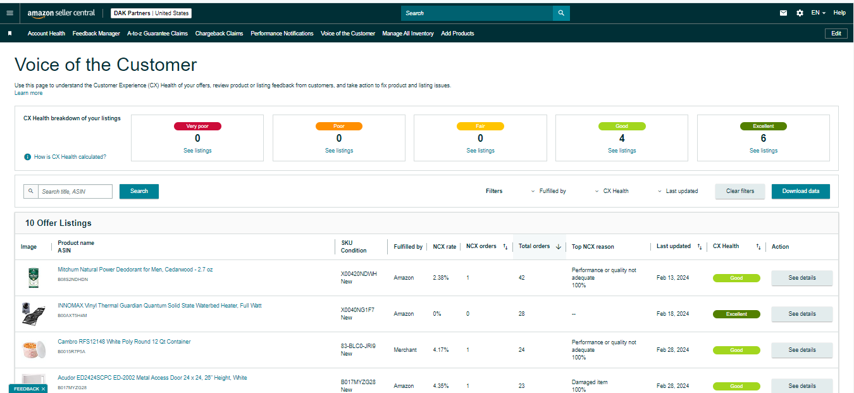The width and height of the screenshot is (854, 393).
Task: Open the settings gear icon
Action: click(x=800, y=13)
